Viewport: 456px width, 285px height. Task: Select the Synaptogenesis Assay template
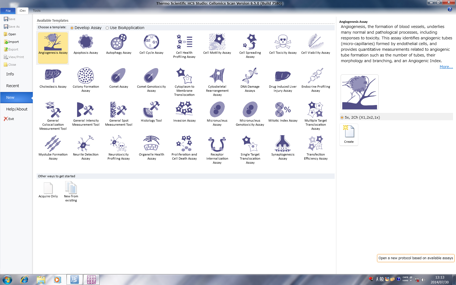click(283, 148)
